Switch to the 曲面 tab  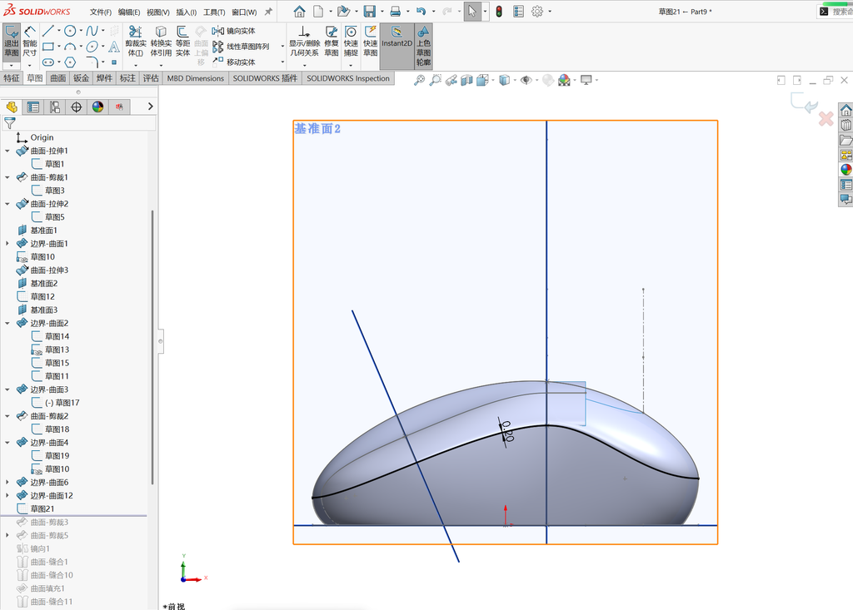[58, 78]
